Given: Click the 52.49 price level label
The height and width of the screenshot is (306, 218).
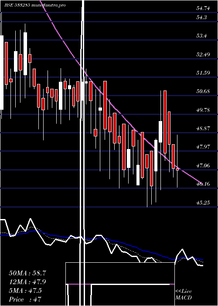Looking at the screenshot, I should point(203,54).
